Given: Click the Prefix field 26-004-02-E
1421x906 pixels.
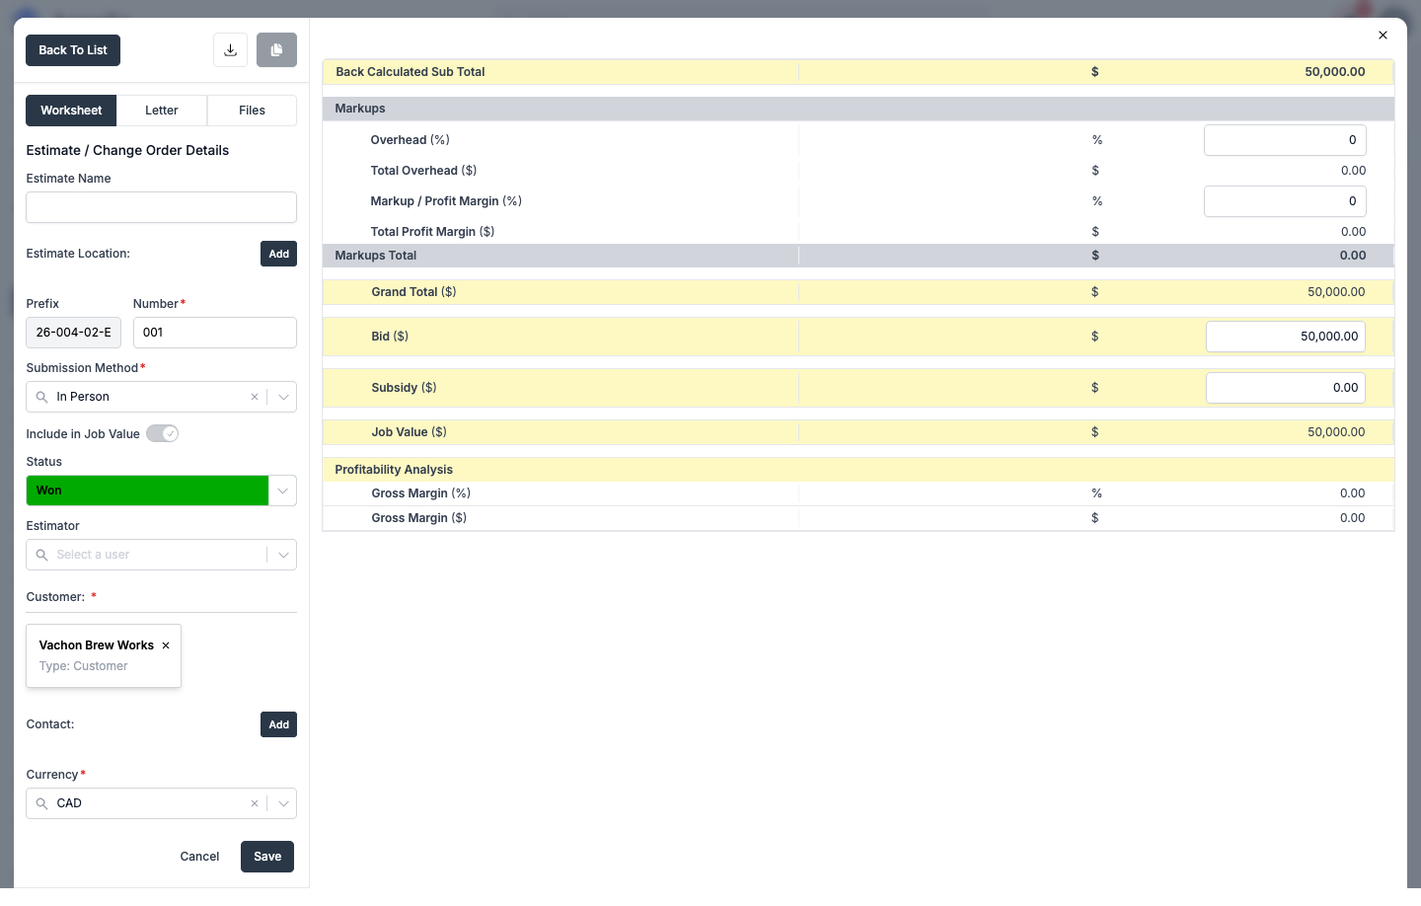Looking at the screenshot, I should (x=74, y=333).
